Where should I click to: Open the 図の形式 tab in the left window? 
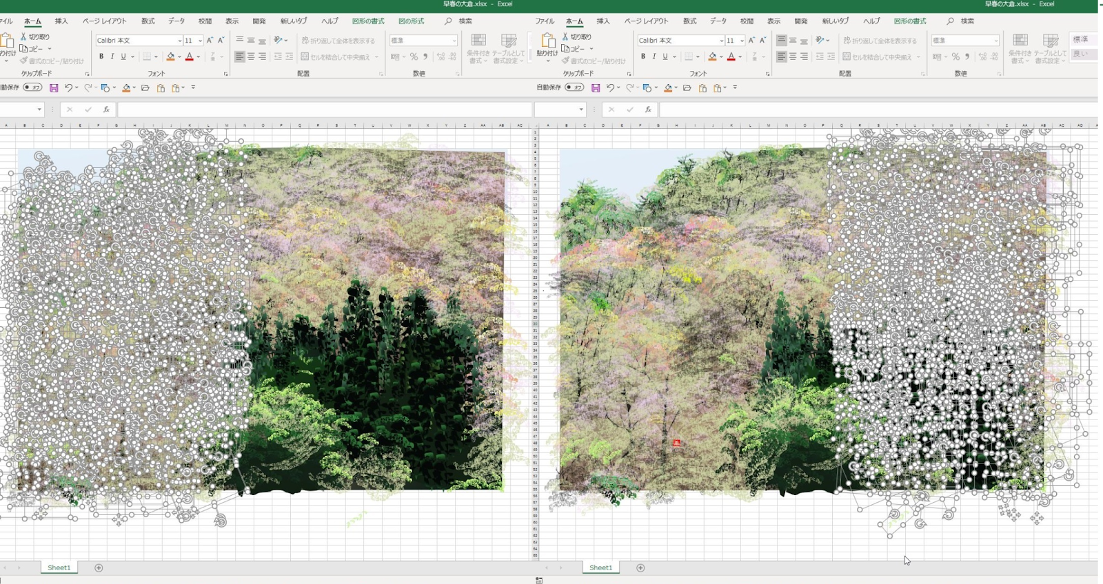412,21
